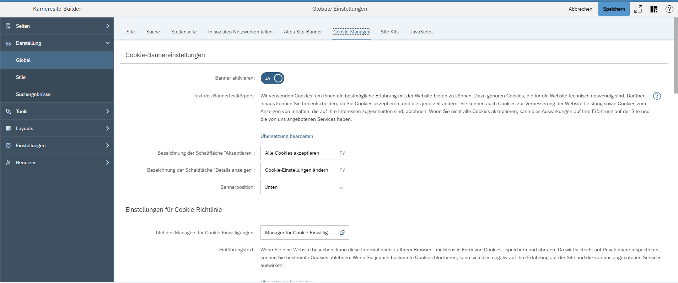Click help icon next to banner text

pos(657,96)
